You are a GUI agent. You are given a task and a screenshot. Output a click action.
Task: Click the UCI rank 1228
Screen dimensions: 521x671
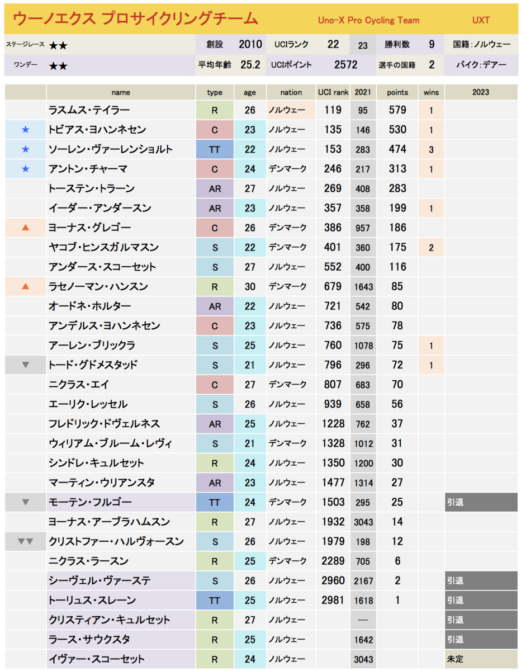[333, 423]
